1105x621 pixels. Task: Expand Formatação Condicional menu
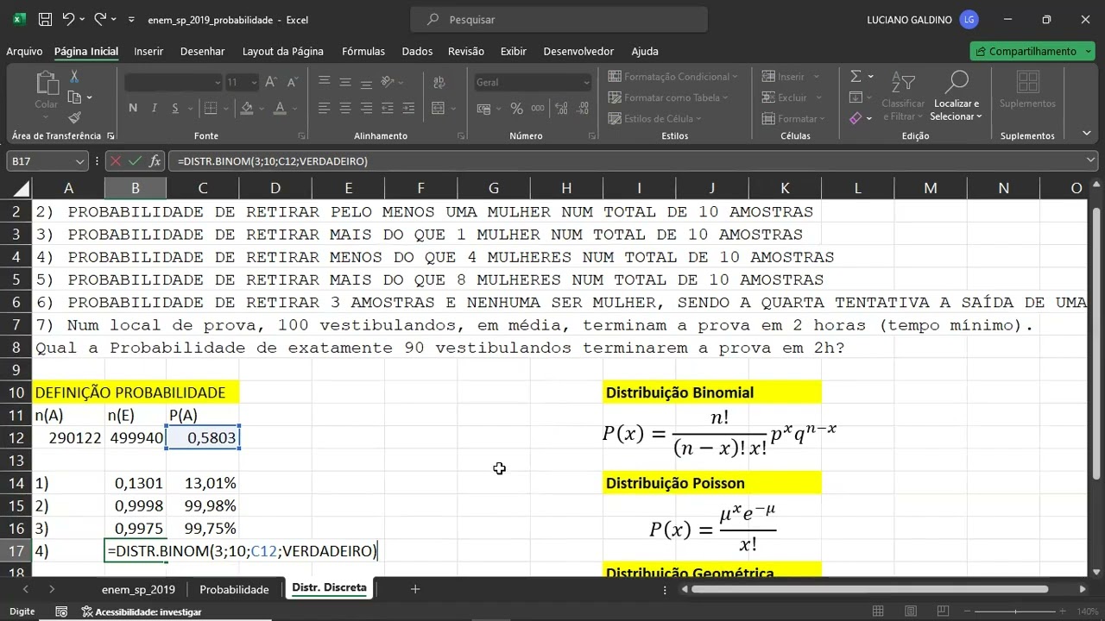pos(673,77)
